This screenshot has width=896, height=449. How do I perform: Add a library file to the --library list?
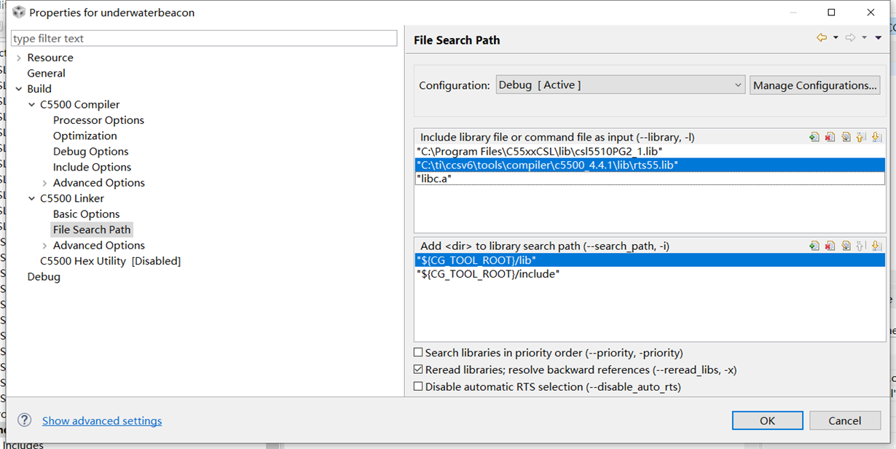pyautogui.click(x=814, y=137)
